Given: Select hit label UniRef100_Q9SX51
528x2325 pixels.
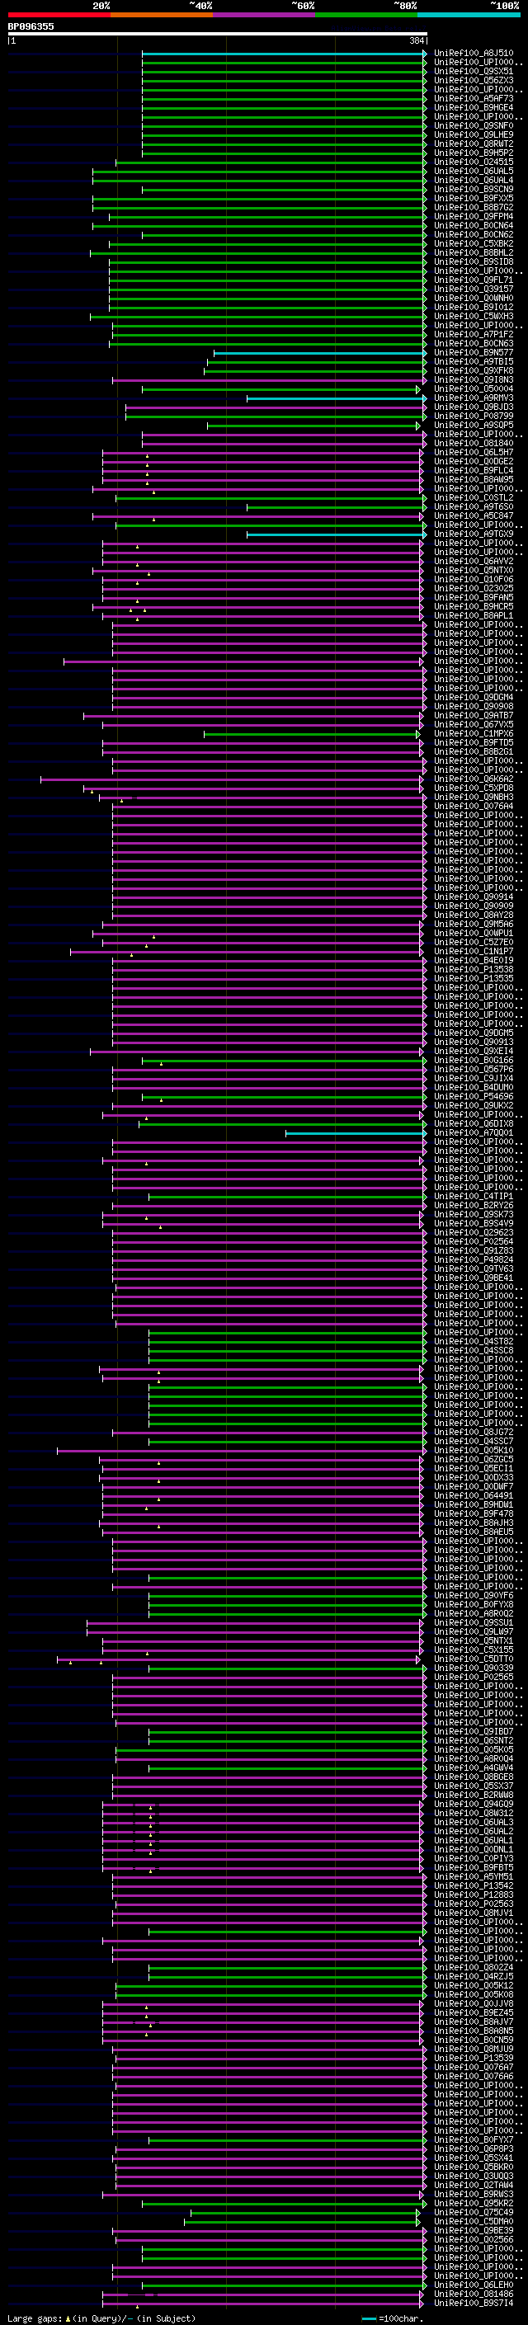Looking at the screenshot, I should tap(473, 71).
